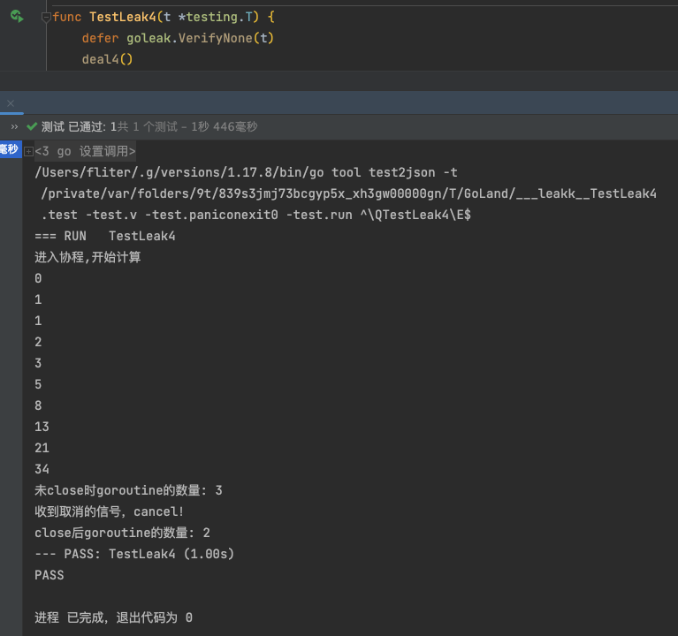
Task: Click the green test passed checkmark
Action: 33,127
